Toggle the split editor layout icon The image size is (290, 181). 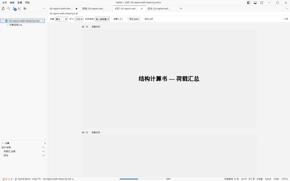click(x=262, y=3)
